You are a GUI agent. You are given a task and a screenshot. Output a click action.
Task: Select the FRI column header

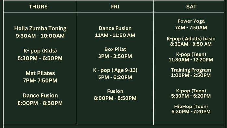115,7
